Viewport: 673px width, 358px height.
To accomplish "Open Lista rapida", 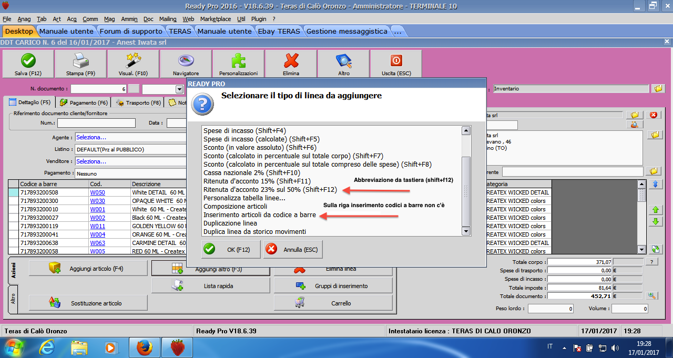I will coord(210,286).
